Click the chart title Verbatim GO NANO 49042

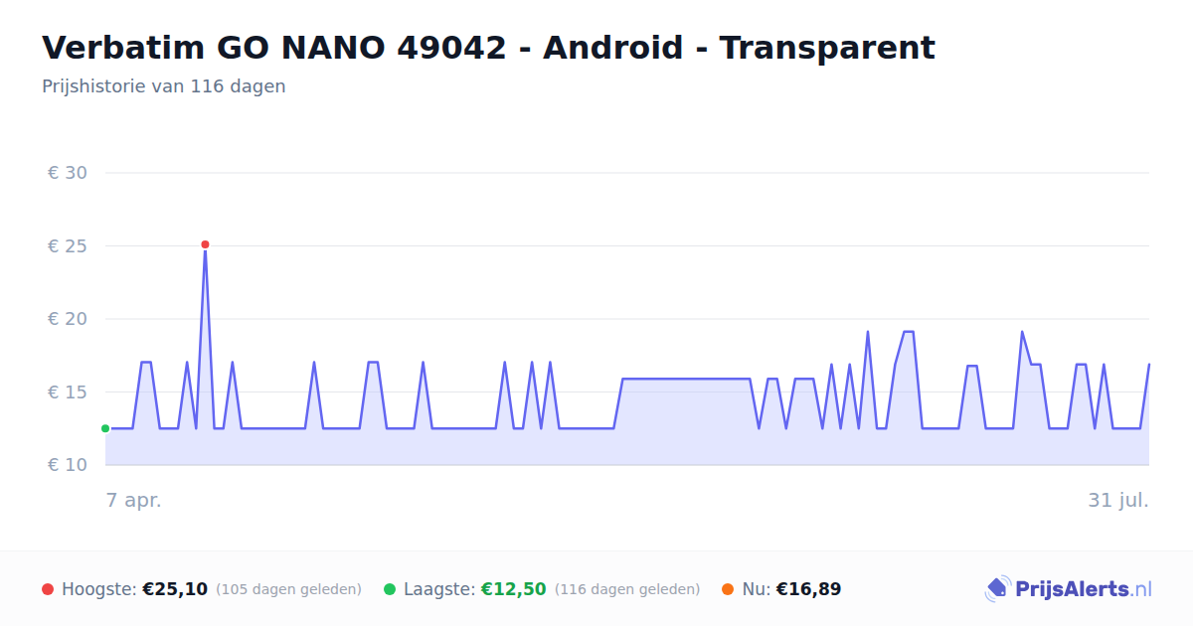point(488,48)
